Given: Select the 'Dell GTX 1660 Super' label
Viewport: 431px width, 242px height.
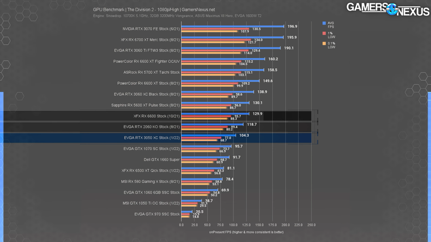Looking at the screenshot, I should tap(162, 160).
